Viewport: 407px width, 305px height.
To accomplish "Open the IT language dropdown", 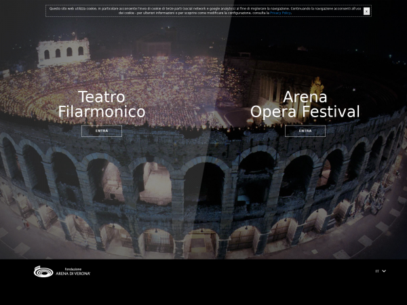I will pos(381,271).
